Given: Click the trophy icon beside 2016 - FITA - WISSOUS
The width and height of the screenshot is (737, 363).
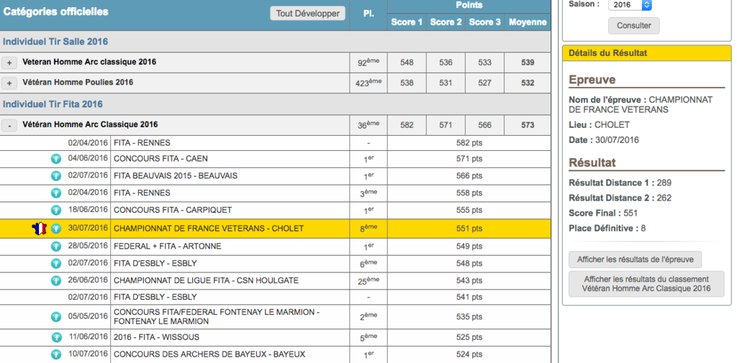Looking at the screenshot, I should (56, 337).
